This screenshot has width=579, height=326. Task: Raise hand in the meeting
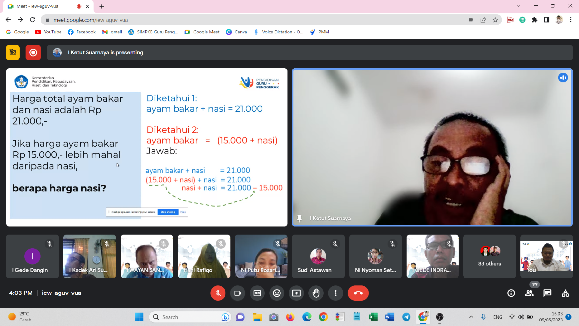(x=316, y=293)
